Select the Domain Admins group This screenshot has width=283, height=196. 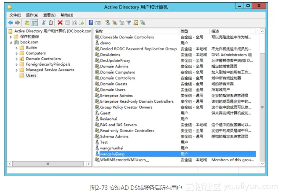175,67
